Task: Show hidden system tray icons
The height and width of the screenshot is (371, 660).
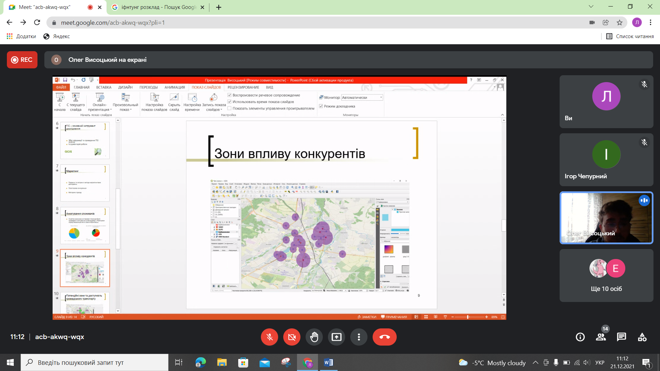Action: point(535,362)
